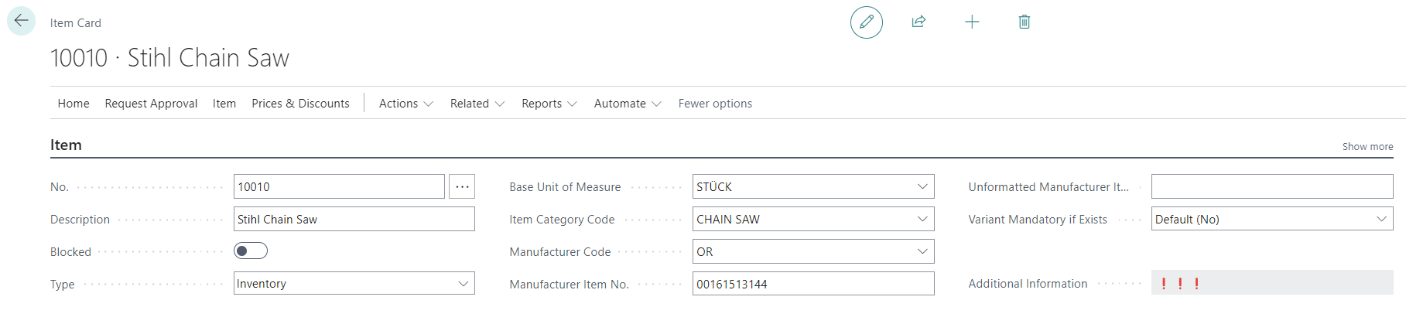Click Fewer options
Image resolution: width=1406 pixels, height=324 pixels.
[x=715, y=104]
